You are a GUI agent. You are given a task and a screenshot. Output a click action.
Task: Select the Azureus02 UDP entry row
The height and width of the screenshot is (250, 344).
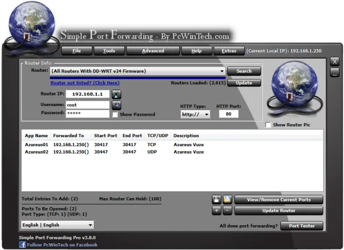pyautogui.click(x=172, y=152)
